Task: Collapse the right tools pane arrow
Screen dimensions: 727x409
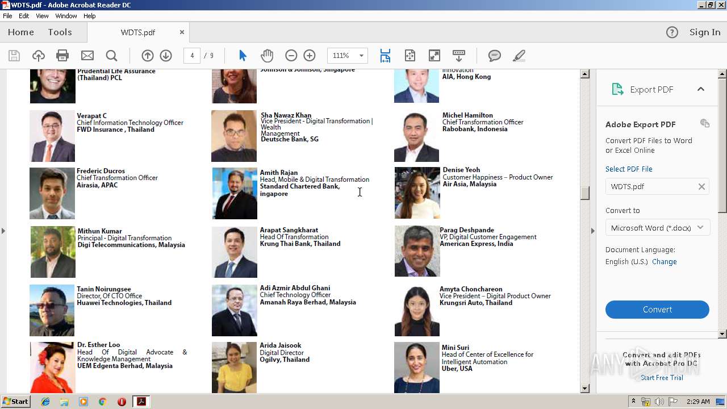Action: pos(592,231)
